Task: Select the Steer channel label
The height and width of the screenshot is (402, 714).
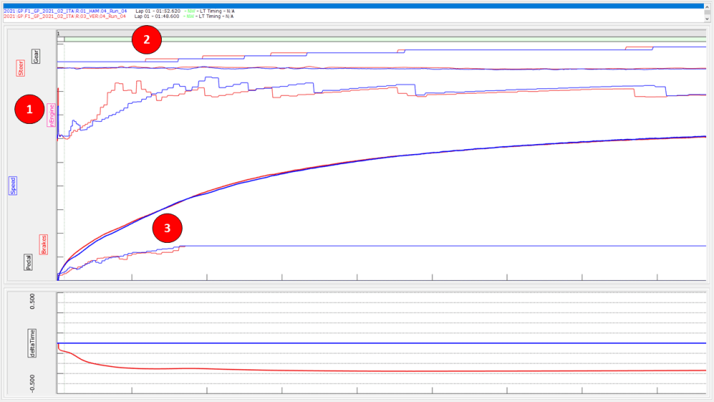Action: click(x=20, y=68)
